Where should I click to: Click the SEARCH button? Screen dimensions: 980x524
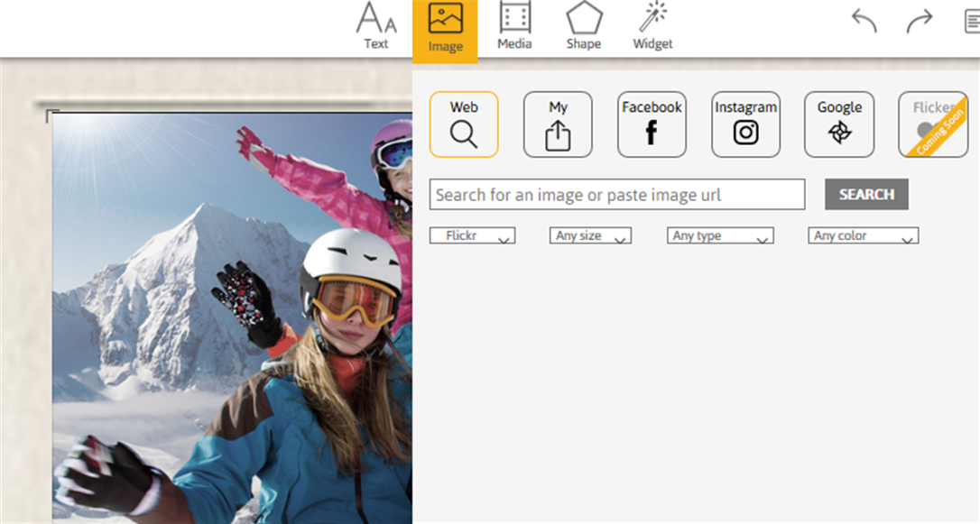866,194
